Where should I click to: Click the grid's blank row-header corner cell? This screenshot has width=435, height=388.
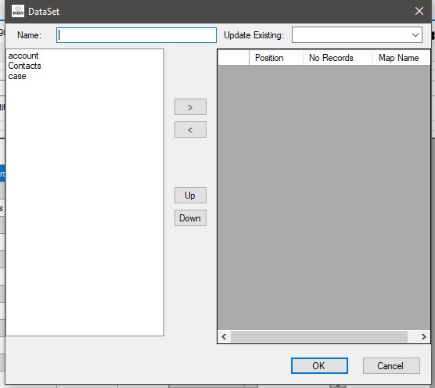234,58
